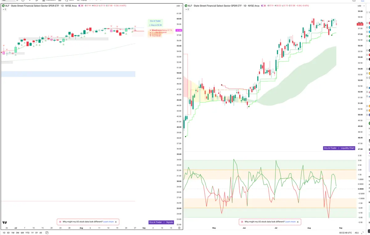370x235 pixels.
Task: Follow Learn more link in right chart notice
Action: coord(290,222)
